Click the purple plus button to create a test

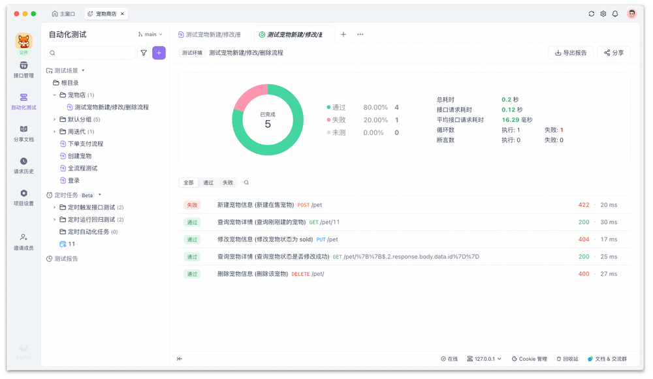pos(159,53)
